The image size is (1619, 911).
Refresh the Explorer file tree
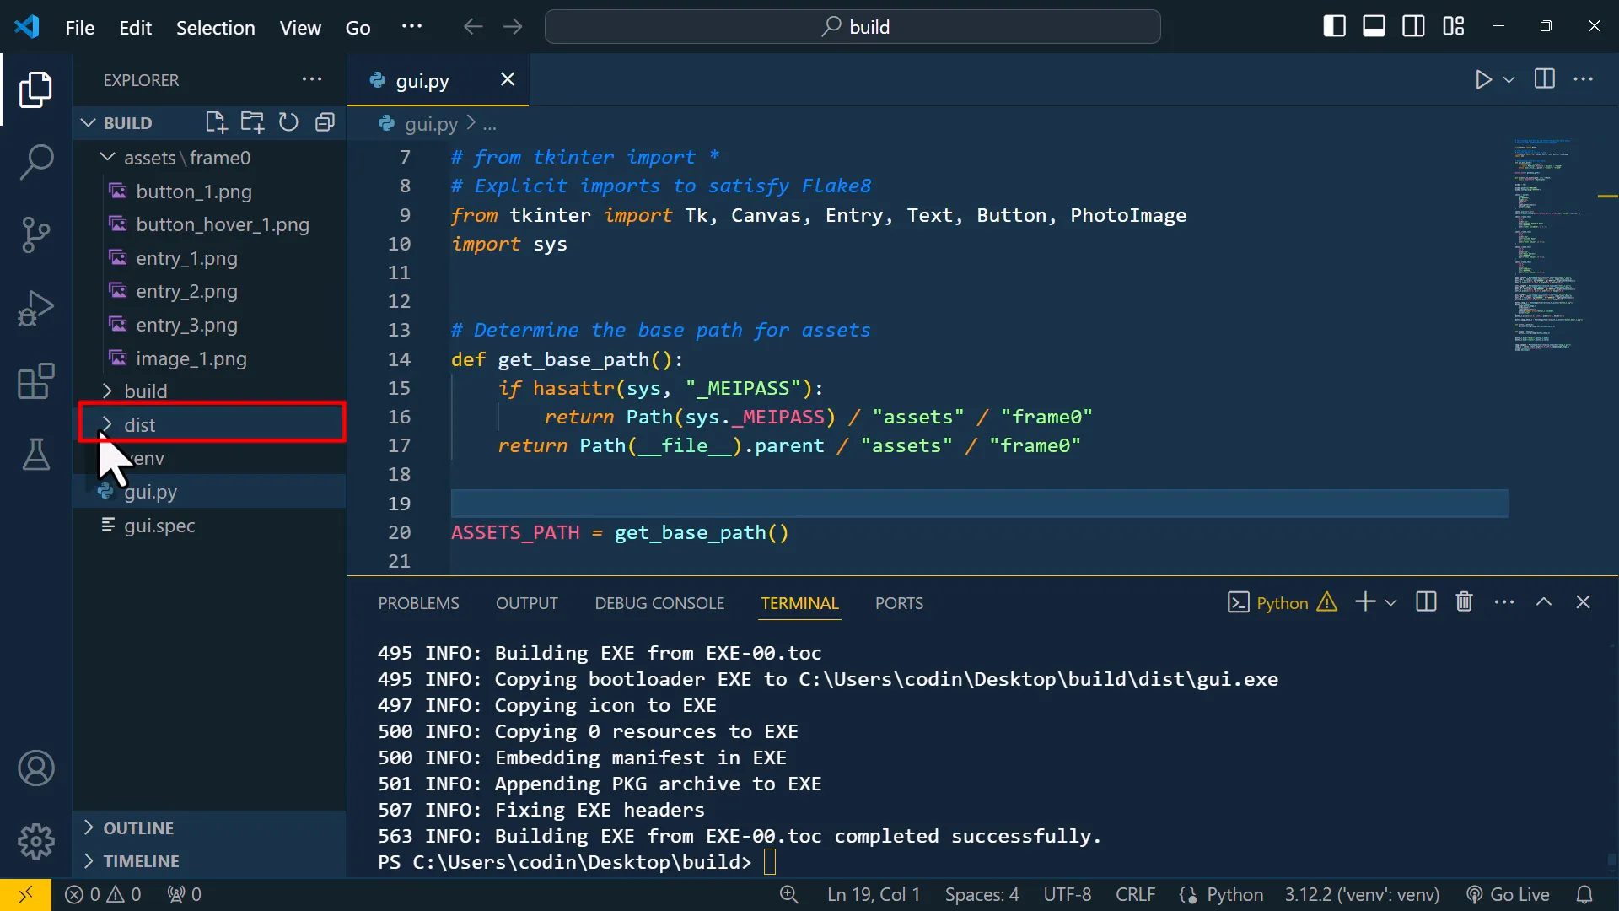point(288,122)
